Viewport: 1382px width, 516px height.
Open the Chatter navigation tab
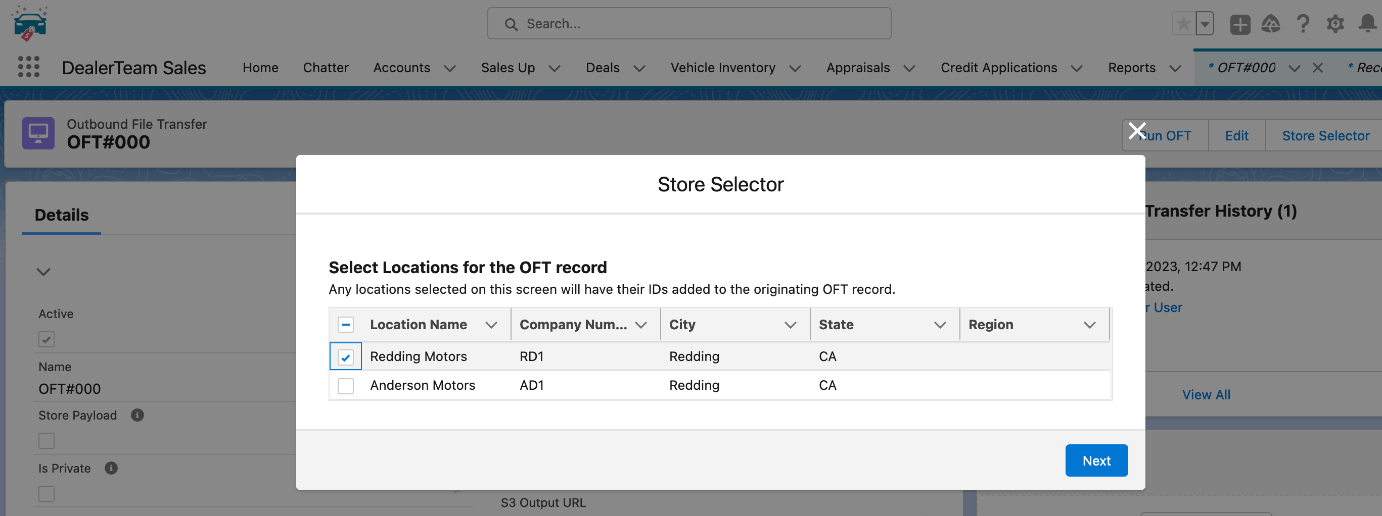326,68
